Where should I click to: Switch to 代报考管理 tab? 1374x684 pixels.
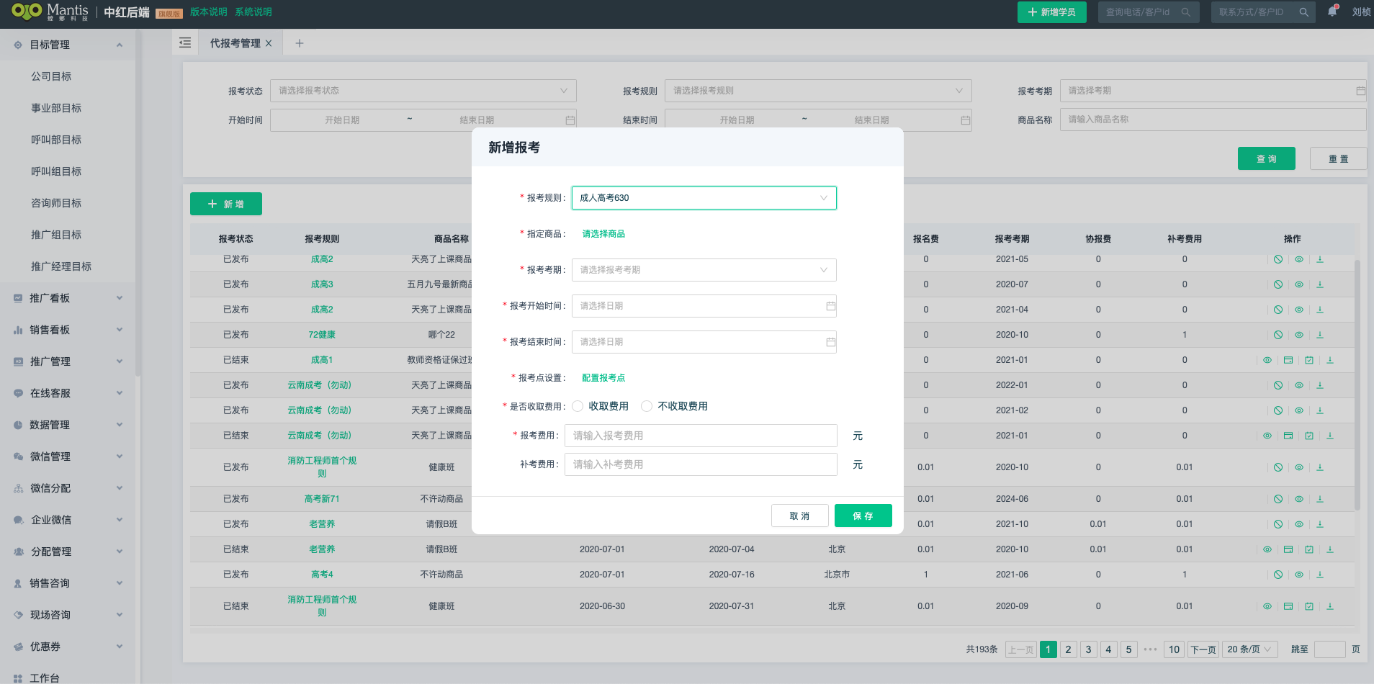point(235,43)
